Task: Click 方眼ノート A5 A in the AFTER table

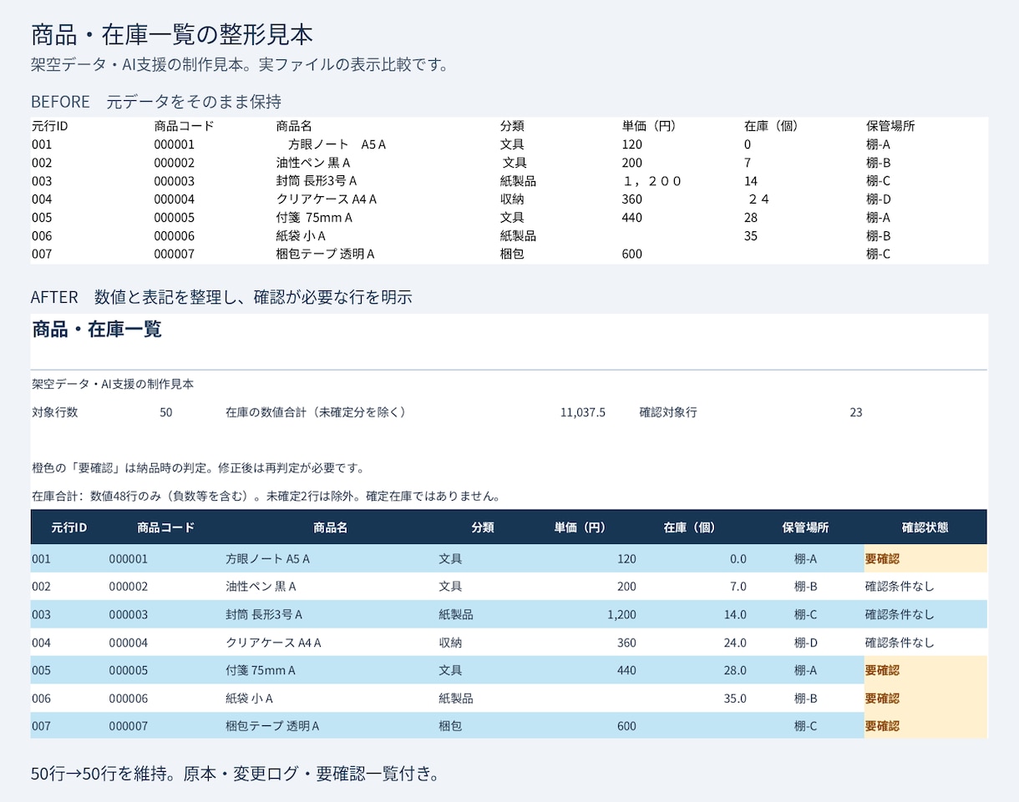Action: (x=267, y=558)
